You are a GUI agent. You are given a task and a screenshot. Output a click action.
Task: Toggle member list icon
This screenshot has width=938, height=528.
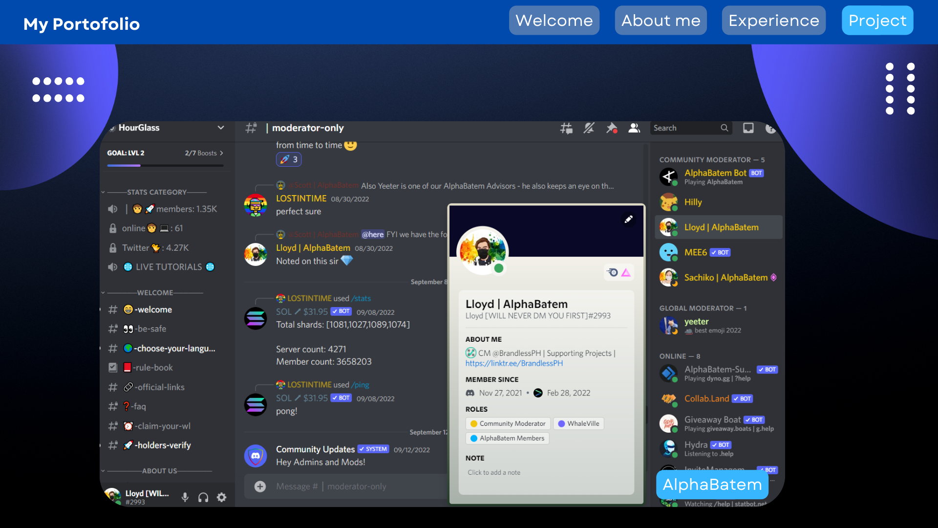[x=634, y=128]
